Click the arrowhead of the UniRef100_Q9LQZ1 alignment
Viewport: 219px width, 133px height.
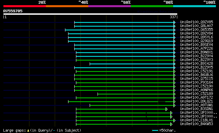click(x=175, y=102)
